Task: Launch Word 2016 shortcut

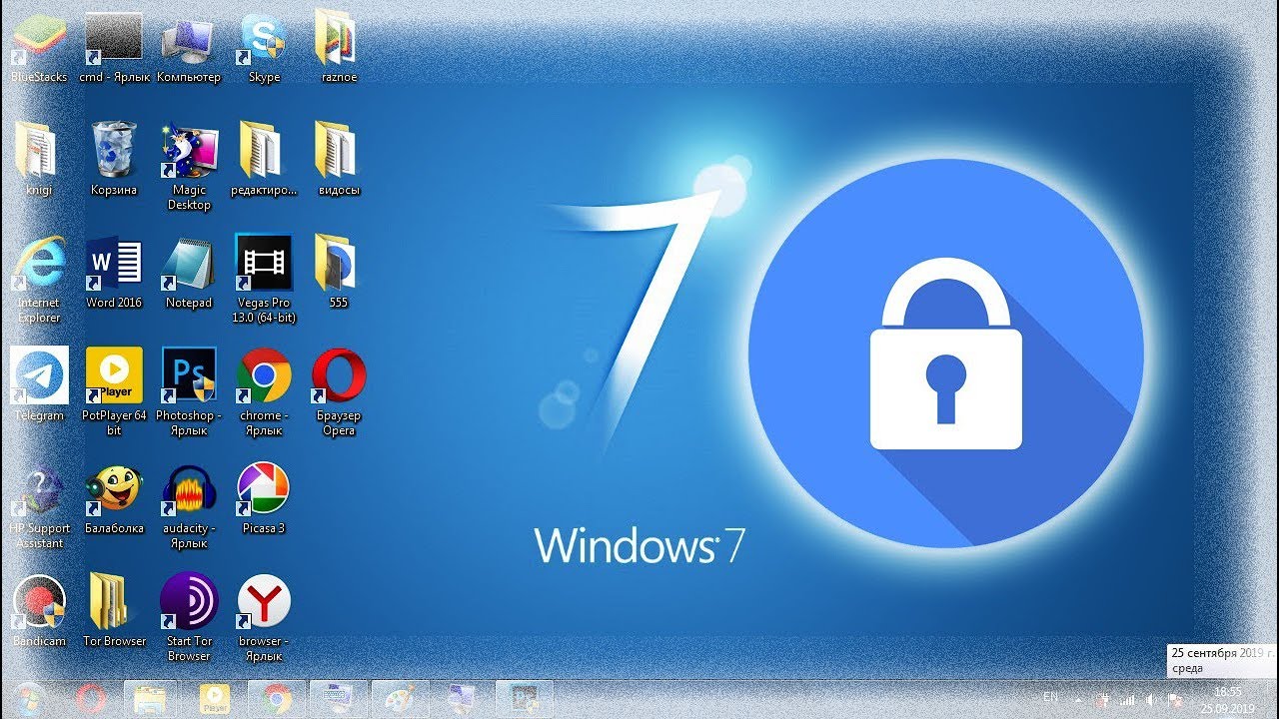Action: [x=114, y=272]
